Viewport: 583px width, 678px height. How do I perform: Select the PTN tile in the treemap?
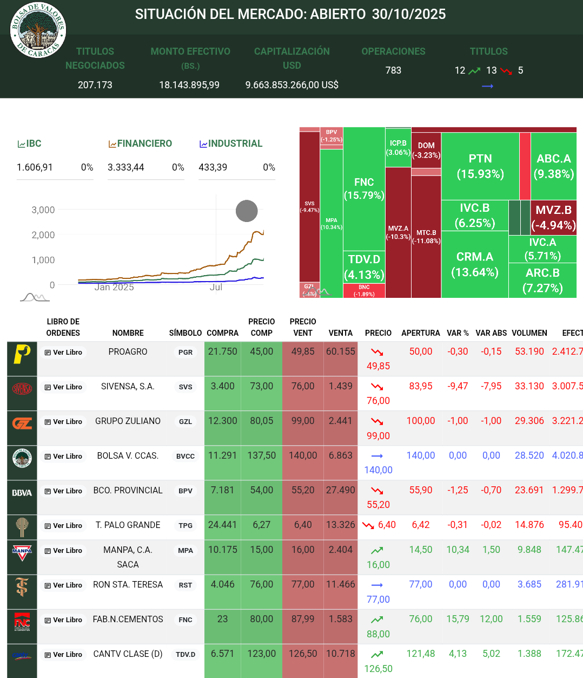480,166
